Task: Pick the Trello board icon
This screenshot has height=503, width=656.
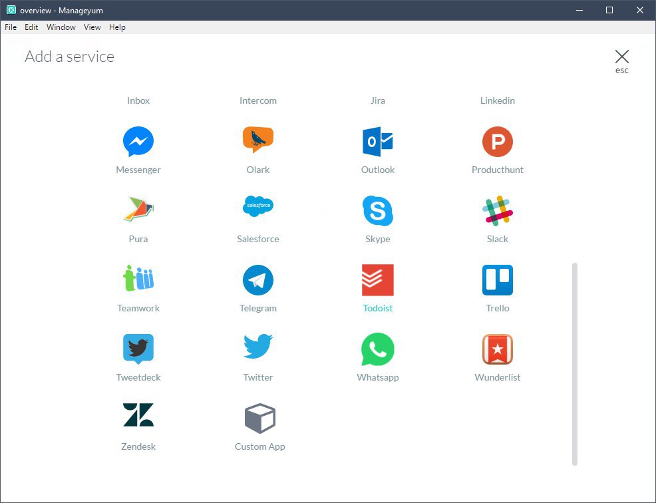Action: 498,280
